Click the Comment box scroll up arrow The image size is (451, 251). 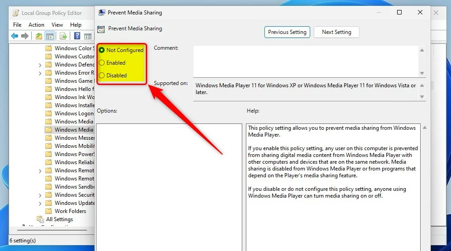click(422, 50)
